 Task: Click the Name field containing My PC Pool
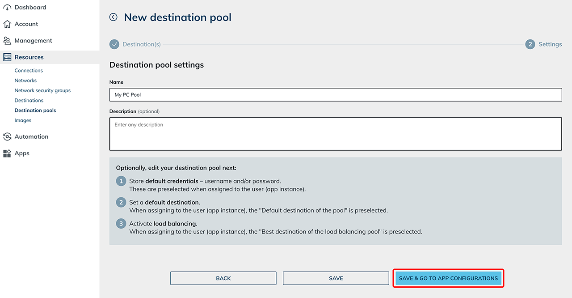pyautogui.click(x=335, y=95)
